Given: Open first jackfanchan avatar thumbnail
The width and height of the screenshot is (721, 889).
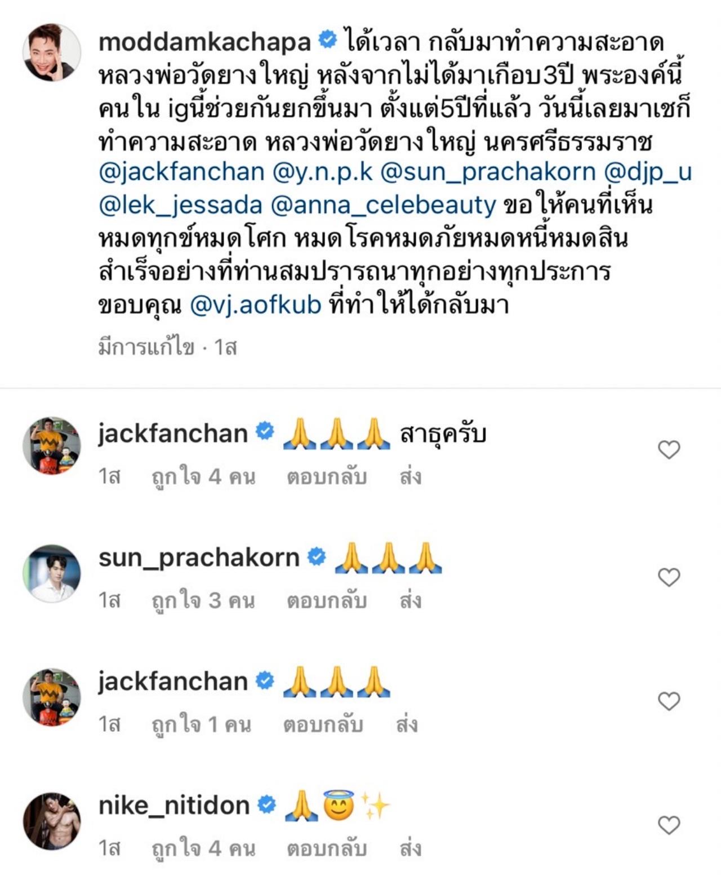Looking at the screenshot, I should (x=51, y=446).
